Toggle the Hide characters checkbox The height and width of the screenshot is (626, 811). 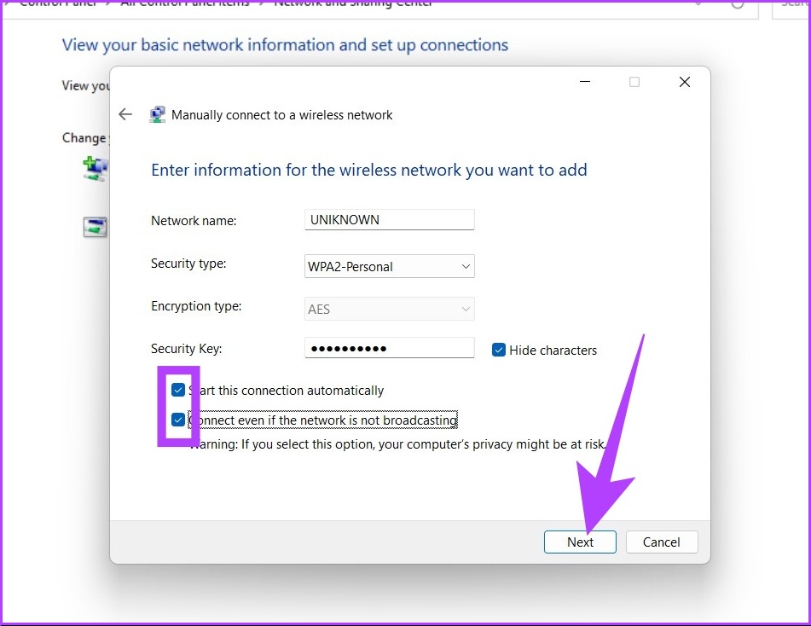tap(498, 350)
